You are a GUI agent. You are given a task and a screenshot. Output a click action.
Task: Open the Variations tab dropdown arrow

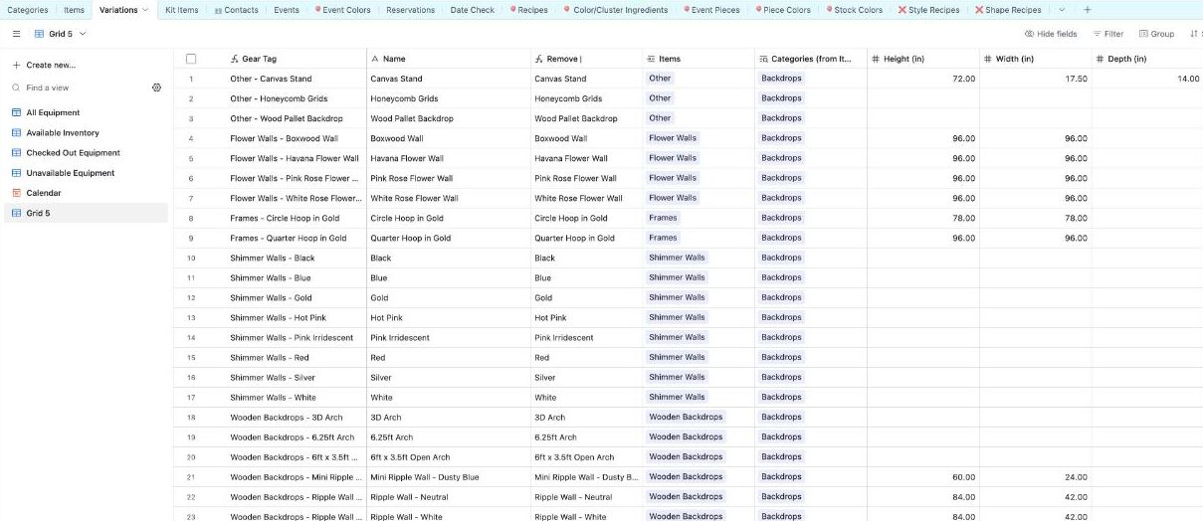(x=145, y=10)
